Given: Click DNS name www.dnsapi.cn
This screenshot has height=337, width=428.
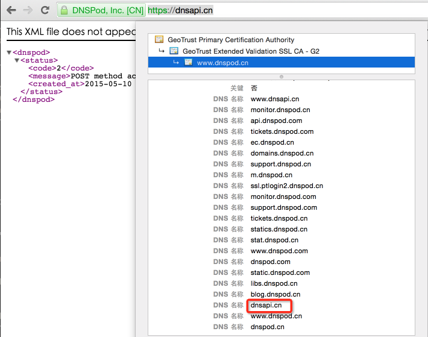Looking at the screenshot, I should pos(275,99).
